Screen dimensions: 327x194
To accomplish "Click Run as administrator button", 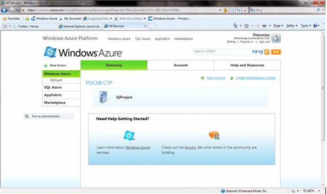I will [x=49, y=116].
